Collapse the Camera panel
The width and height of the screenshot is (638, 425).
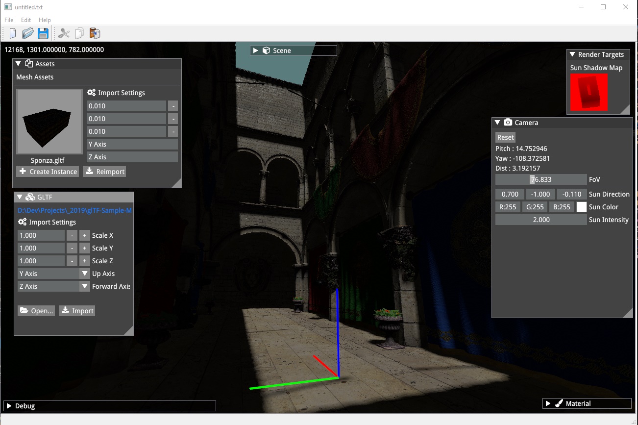click(x=497, y=123)
